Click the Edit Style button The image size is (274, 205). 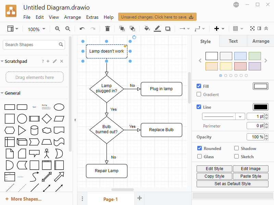214,168
